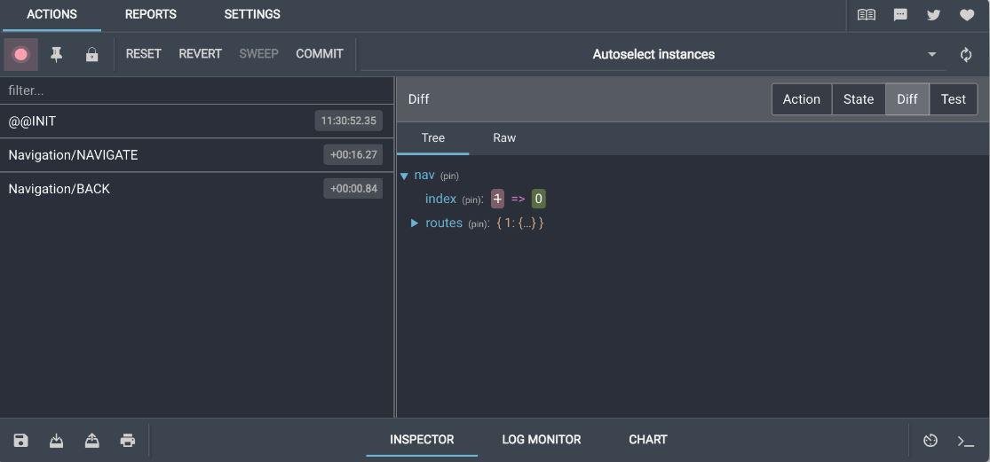Click the save floppy disk icon
Viewport: 990px width, 462px height.
20,441
